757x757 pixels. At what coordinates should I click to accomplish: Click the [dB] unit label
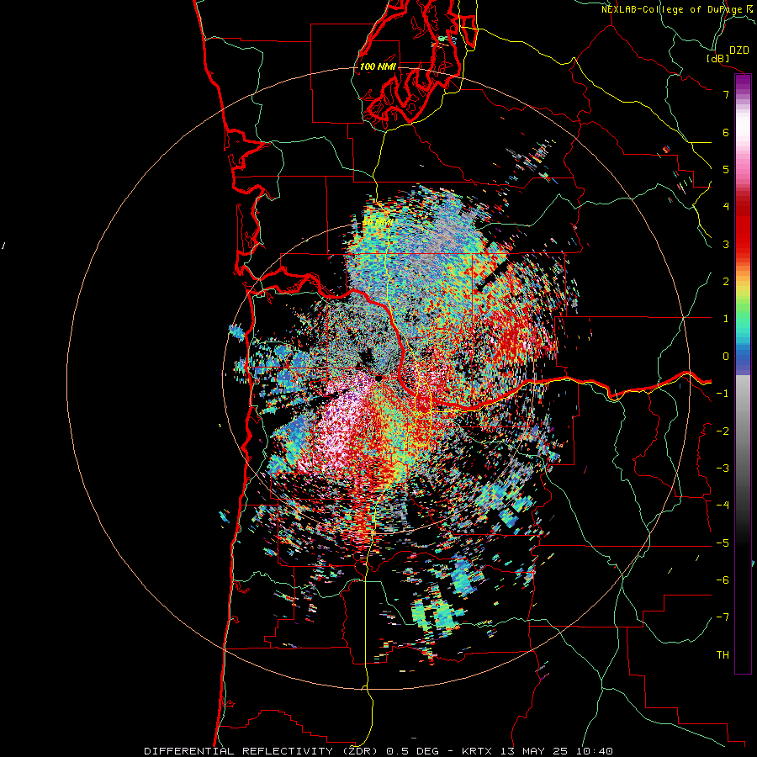(x=718, y=58)
